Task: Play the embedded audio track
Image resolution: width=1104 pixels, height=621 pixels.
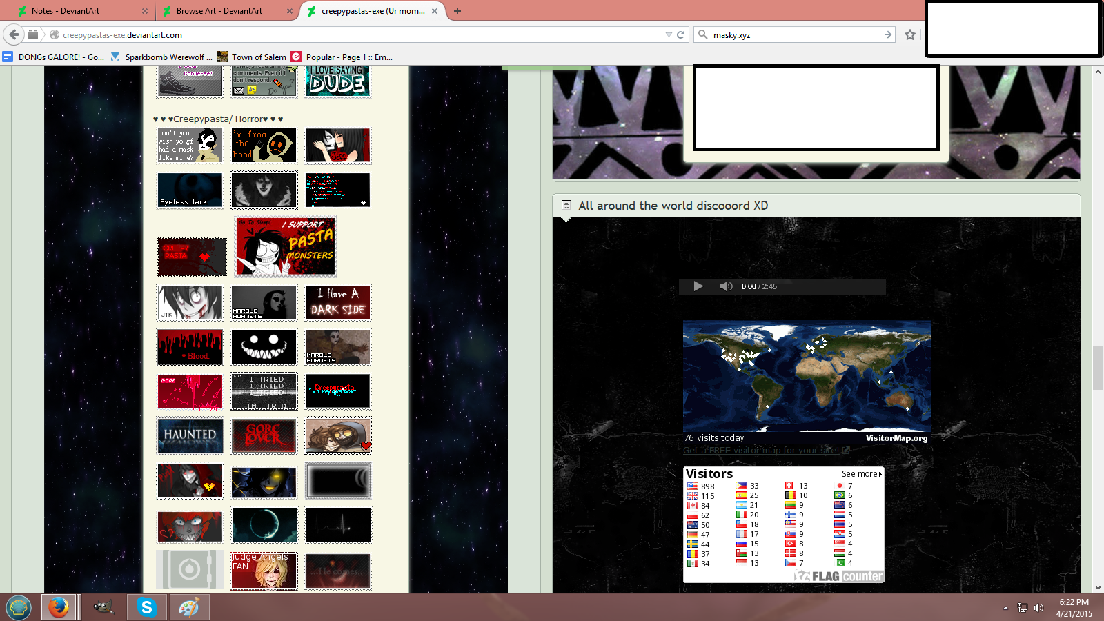Action: pyautogui.click(x=698, y=286)
